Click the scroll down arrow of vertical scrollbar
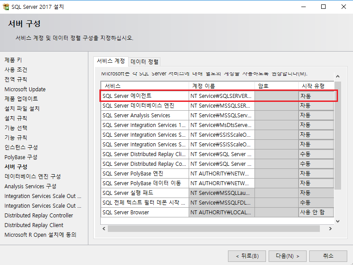The width and height of the screenshot is (353, 265). coord(338,221)
